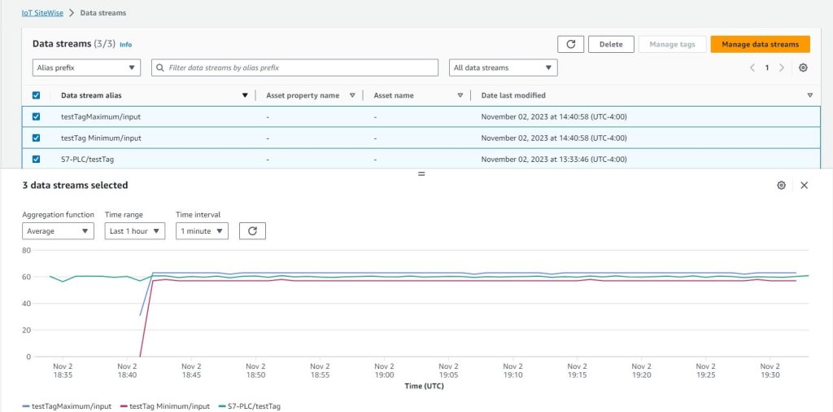
Task: Uncheck the select-all header checkbox
Action: click(x=36, y=95)
